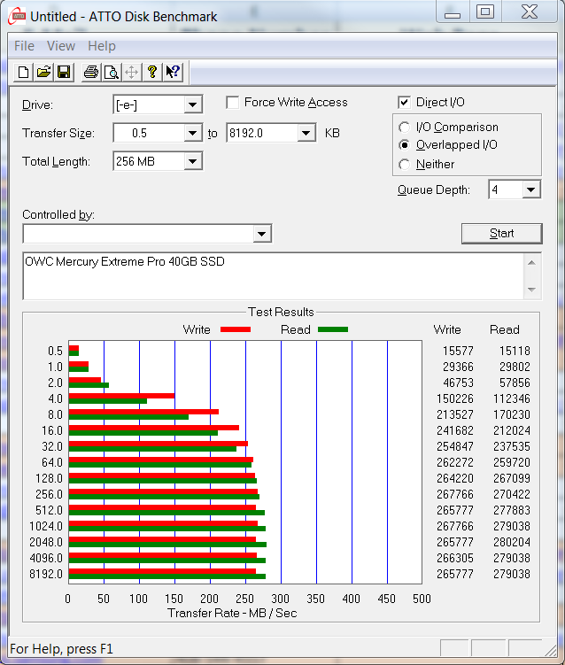Enable the Force Write Access checkbox
The width and height of the screenshot is (565, 665).
pyautogui.click(x=233, y=103)
